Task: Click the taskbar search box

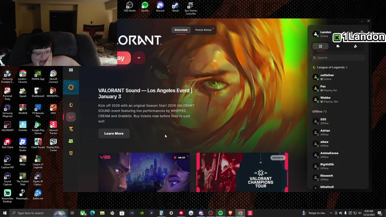Action: click(x=39, y=213)
